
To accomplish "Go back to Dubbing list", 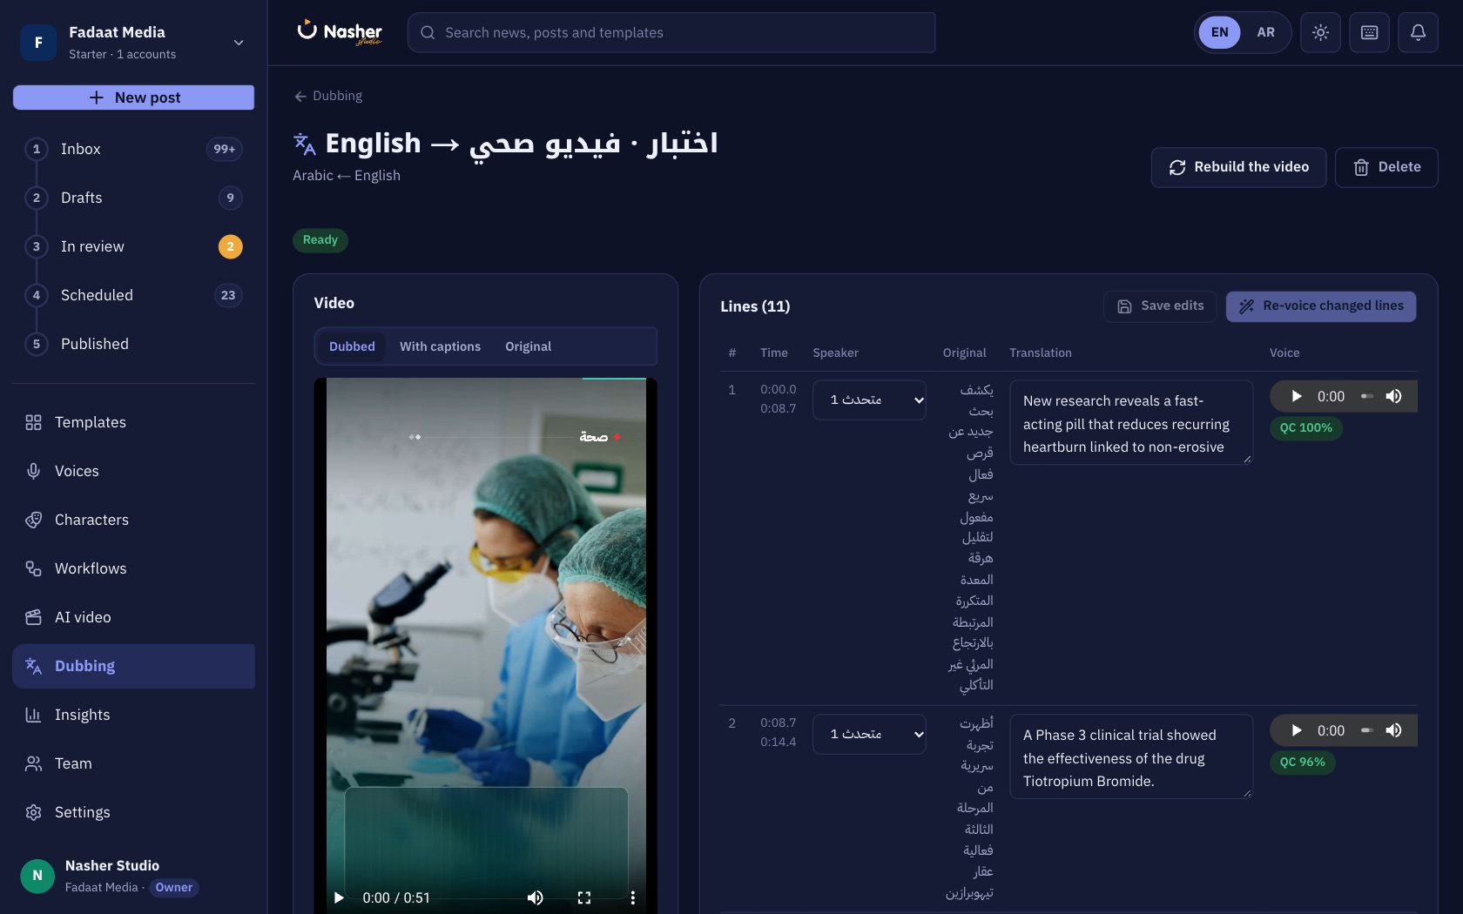I will click(327, 96).
